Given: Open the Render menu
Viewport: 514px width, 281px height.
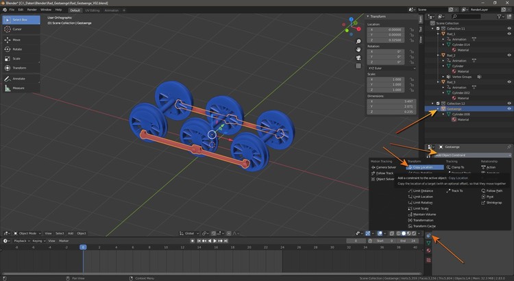Looking at the screenshot, I should 32,10.
